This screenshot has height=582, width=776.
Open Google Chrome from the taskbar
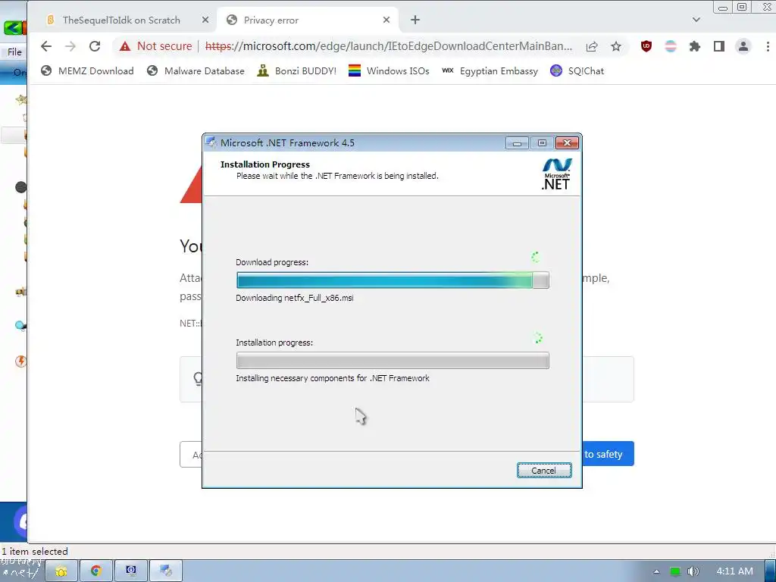96,571
